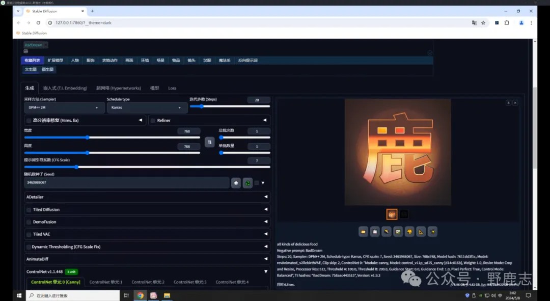Randomize the seed with the dice icon
Screen dimensions: 550x301
pos(236,183)
